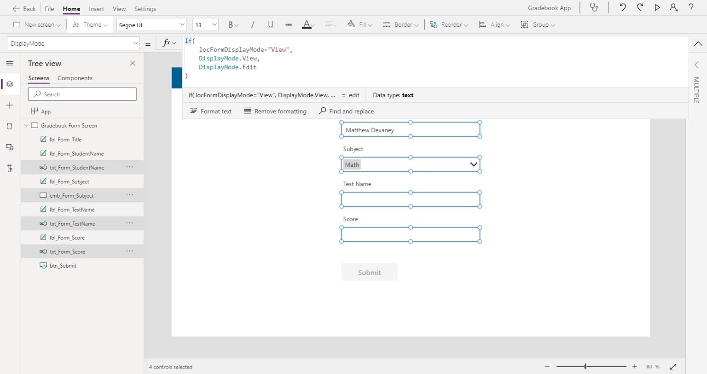The width and height of the screenshot is (707, 374).
Task: Open the Fill color dropdown
Action: [360, 24]
